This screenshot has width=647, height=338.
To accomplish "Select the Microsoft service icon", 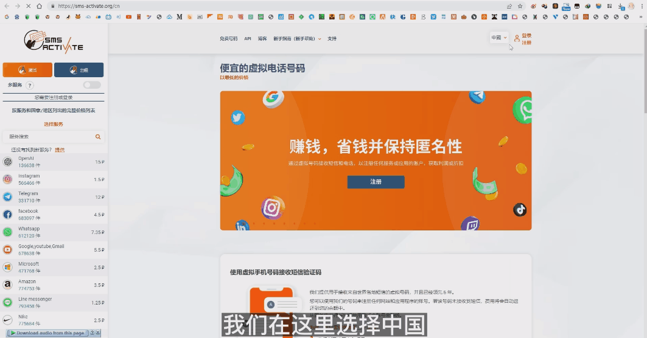I will pos(8,267).
